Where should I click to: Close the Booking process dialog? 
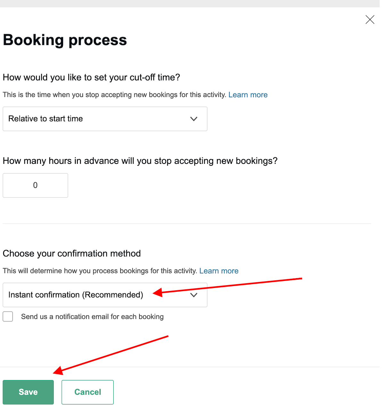point(370,20)
